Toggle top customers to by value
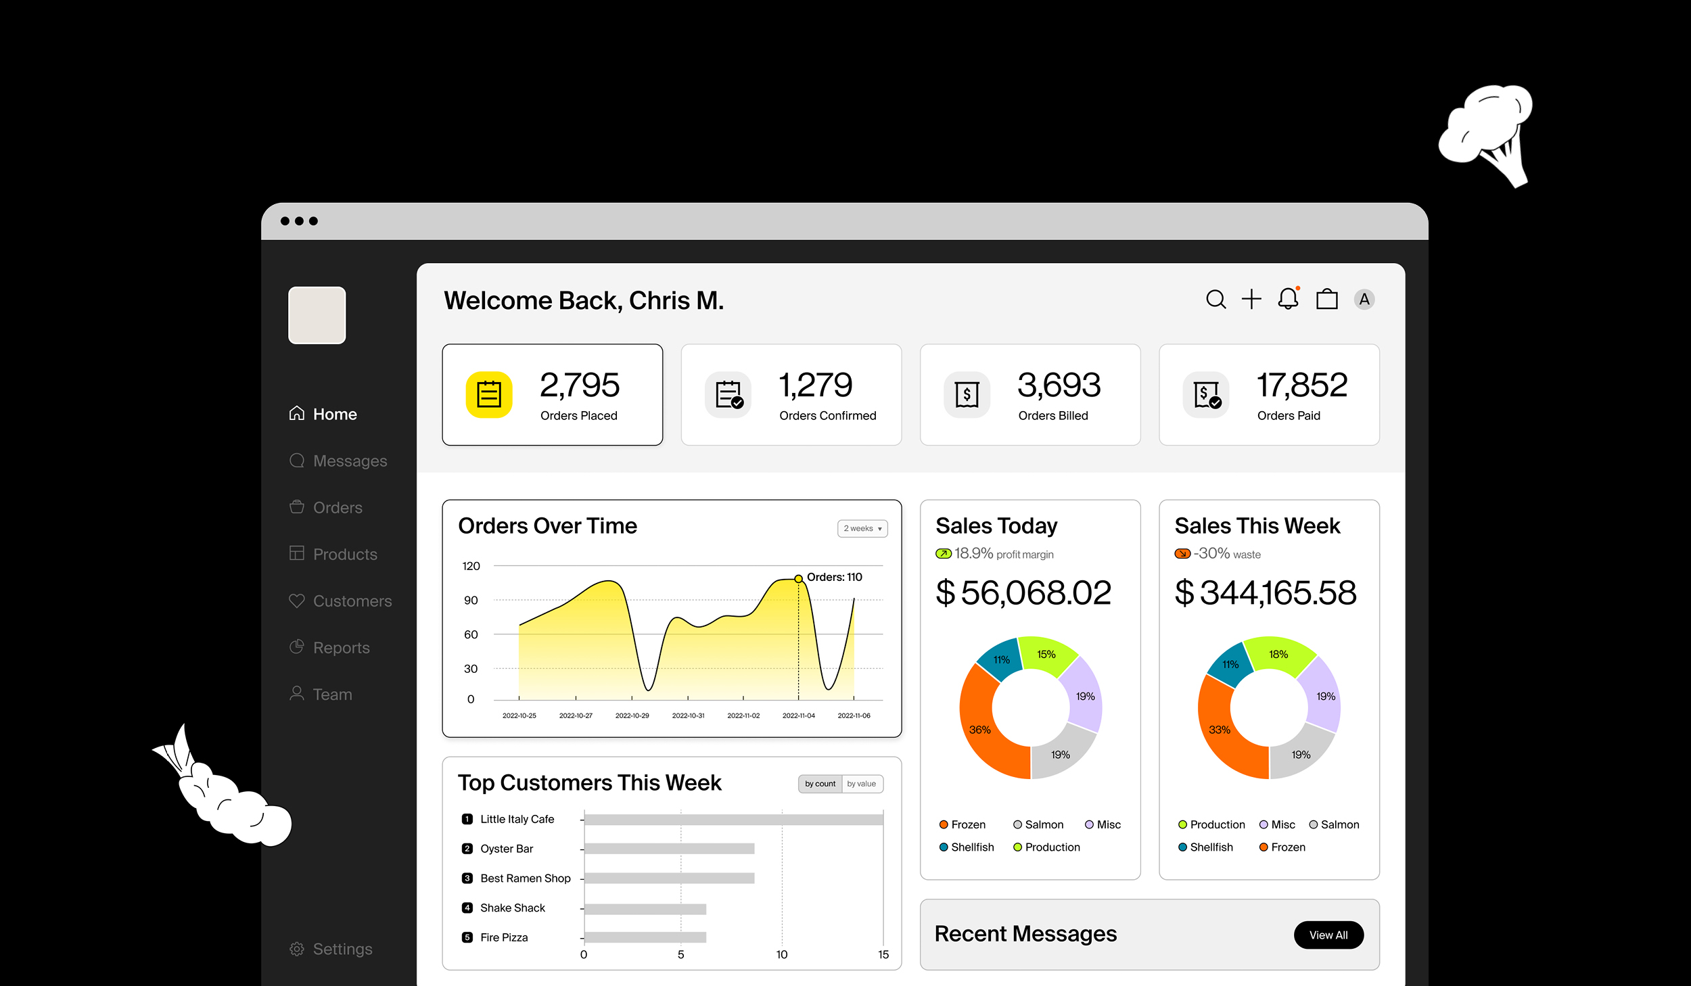The width and height of the screenshot is (1691, 986). pos(861,784)
